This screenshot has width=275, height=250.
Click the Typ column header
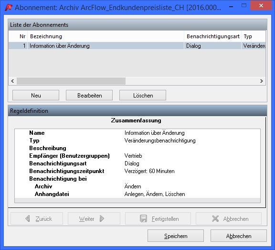254,36
